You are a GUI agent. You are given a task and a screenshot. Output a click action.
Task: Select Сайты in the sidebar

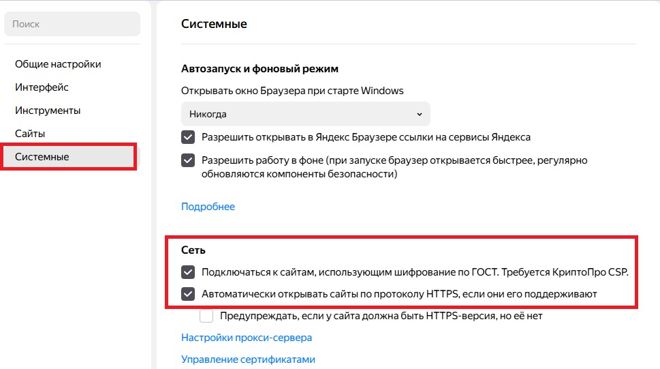coord(30,134)
